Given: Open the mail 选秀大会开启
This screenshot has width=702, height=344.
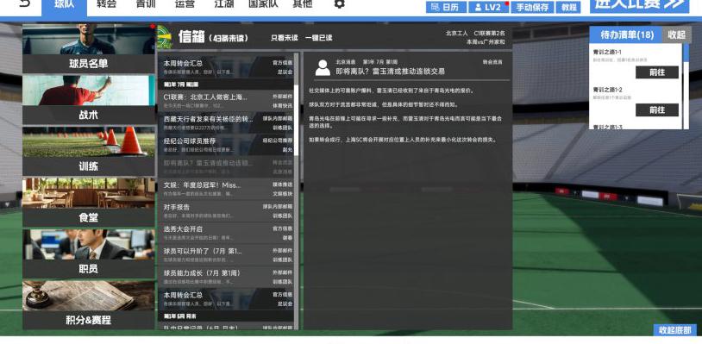Looking at the screenshot, I should pyautogui.click(x=226, y=233).
